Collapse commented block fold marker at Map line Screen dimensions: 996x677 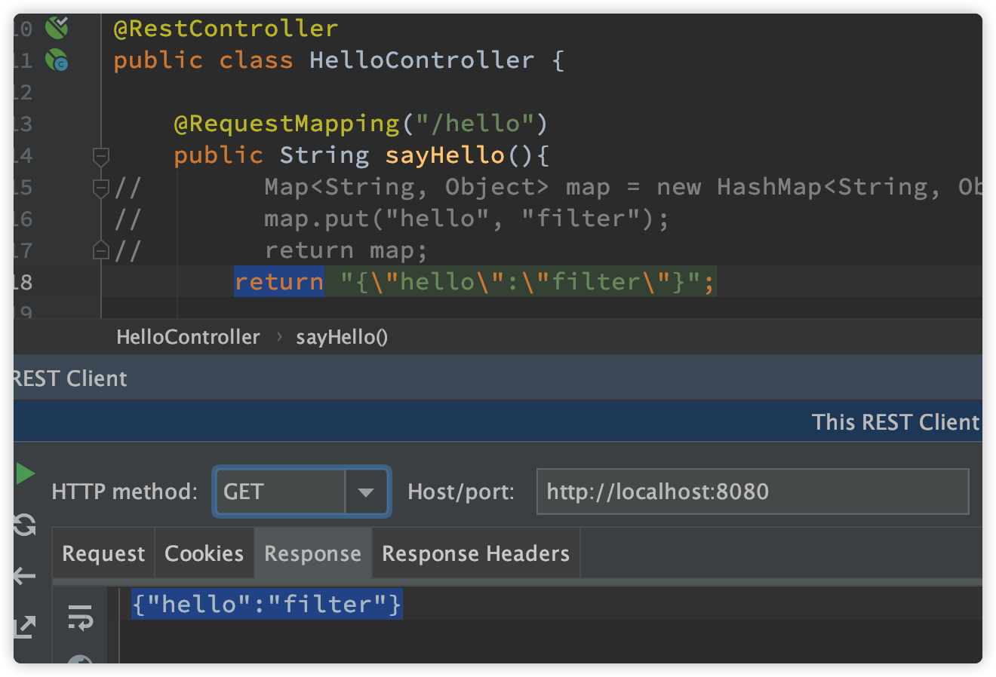100,188
